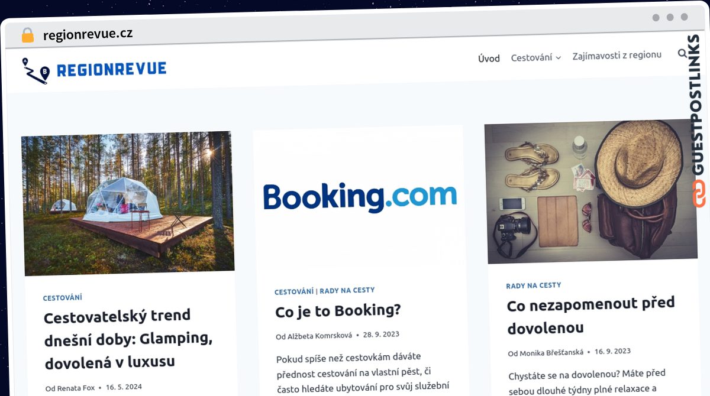Open Zajímavosti z regionu menu item
Viewport: 710px width, 396px height.
(617, 56)
